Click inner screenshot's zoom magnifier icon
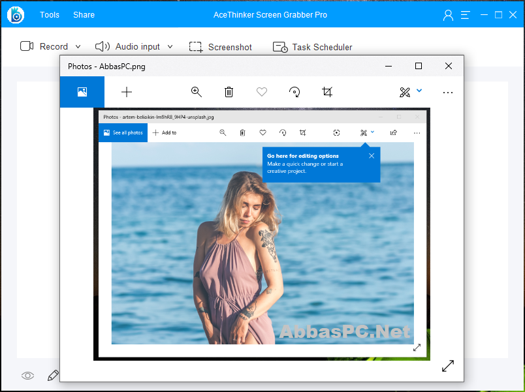525x392 pixels. coord(223,133)
